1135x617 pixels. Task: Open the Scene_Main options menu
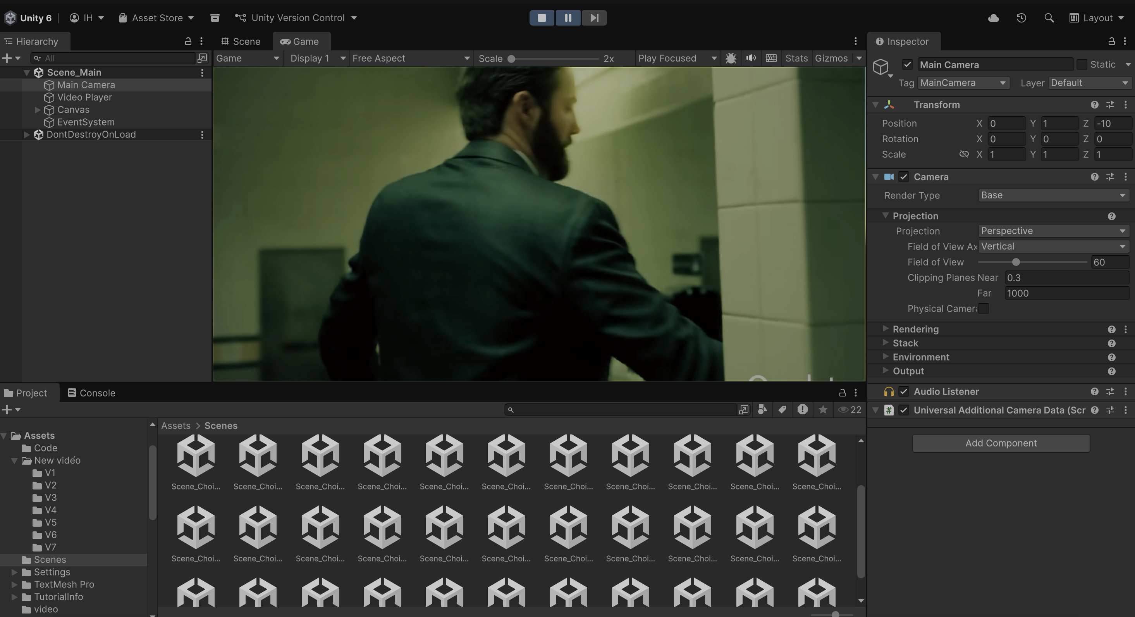[x=202, y=72]
